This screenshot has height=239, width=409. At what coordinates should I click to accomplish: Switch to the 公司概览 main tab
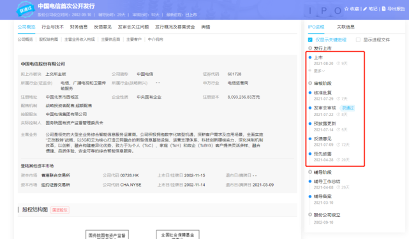[x=26, y=27]
